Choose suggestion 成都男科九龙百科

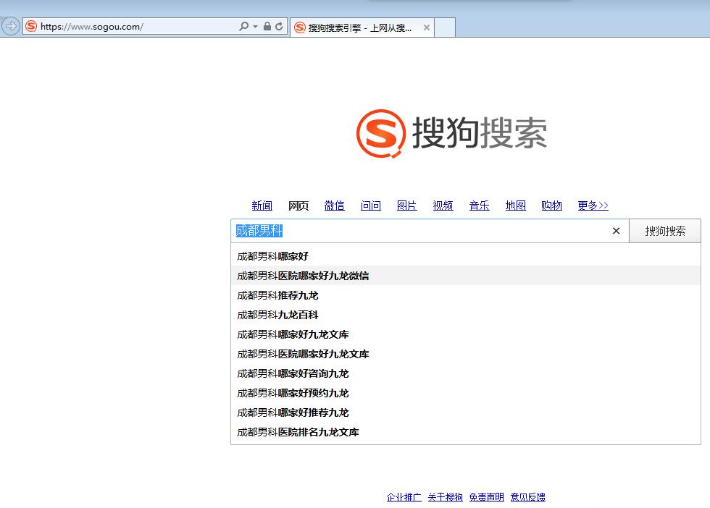tap(277, 315)
